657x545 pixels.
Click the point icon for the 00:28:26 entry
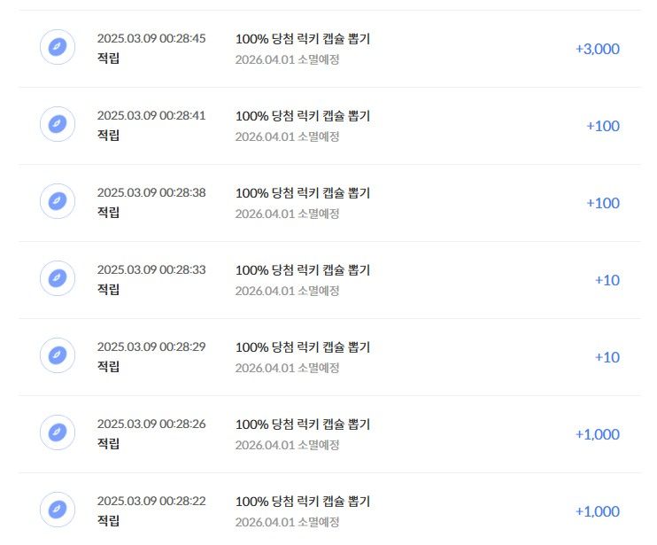coord(58,432)
